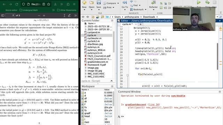The height and width of the screenshot is (125, 223).
Task: Show more bookmarks toolbar items chevrons
Action: [x=53, y=10]
